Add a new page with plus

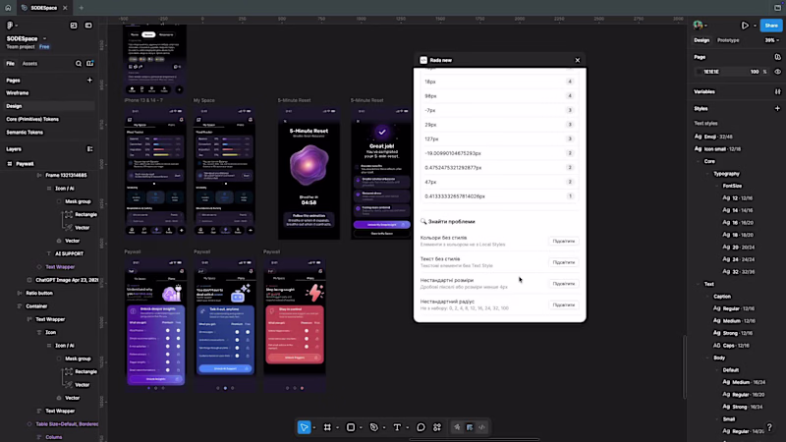89,81
